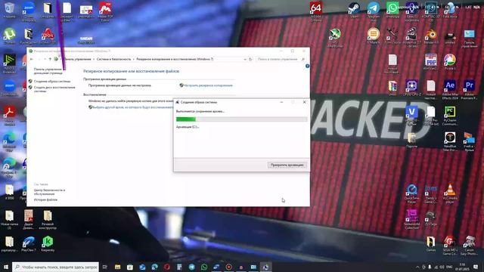
Task: Open the AIDA64 Extreme desktop shortcut
Action: coord(316,11)
